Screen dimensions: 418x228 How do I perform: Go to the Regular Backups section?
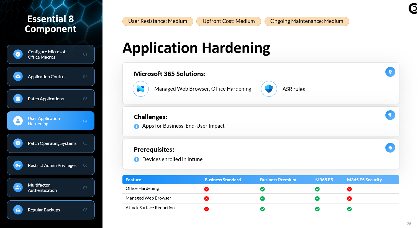point(51,210)
